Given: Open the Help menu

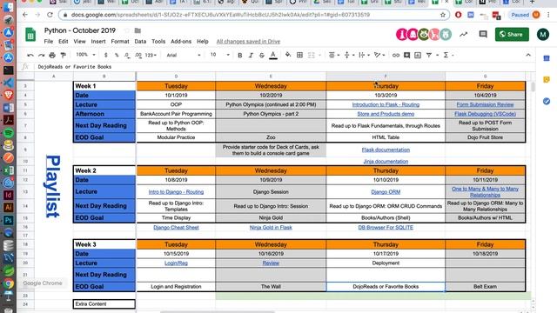Looking at the screenshot, I should 203,42.
